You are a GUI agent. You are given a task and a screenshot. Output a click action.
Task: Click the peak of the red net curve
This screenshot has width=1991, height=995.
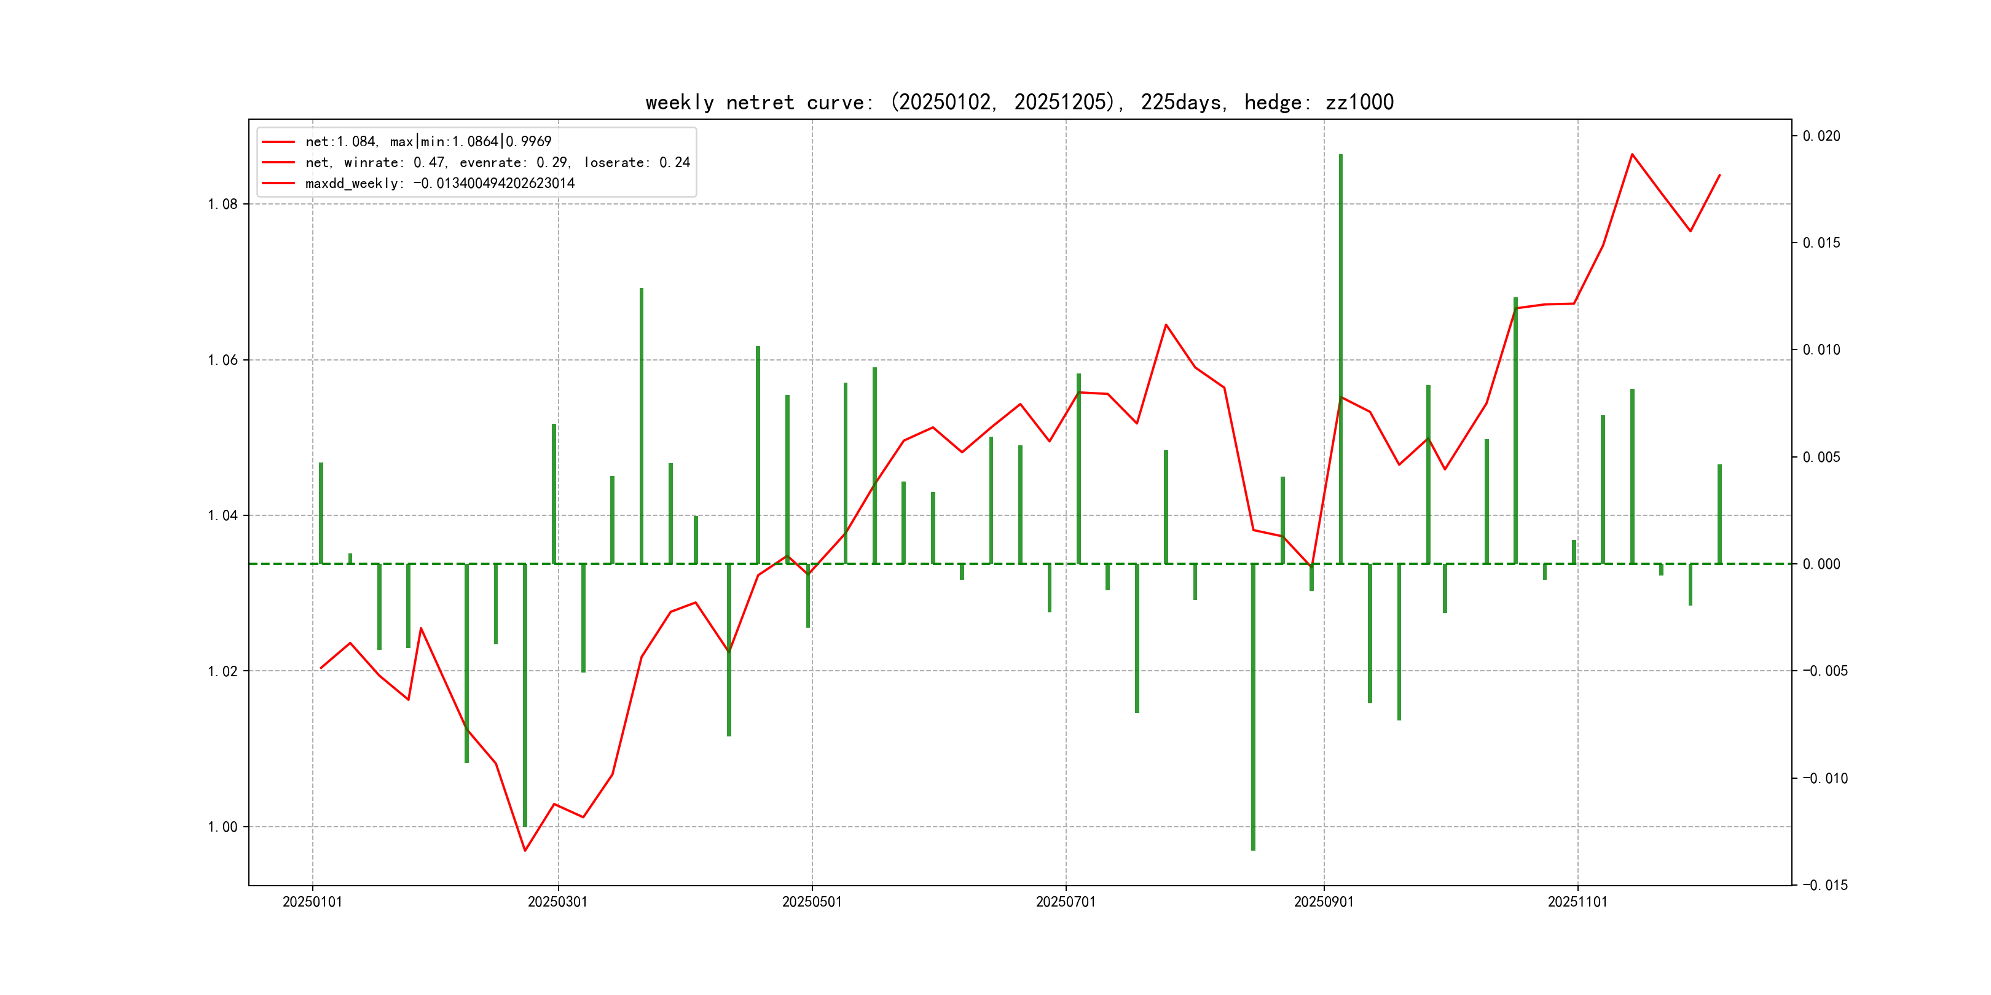[x=1632, y=155]
